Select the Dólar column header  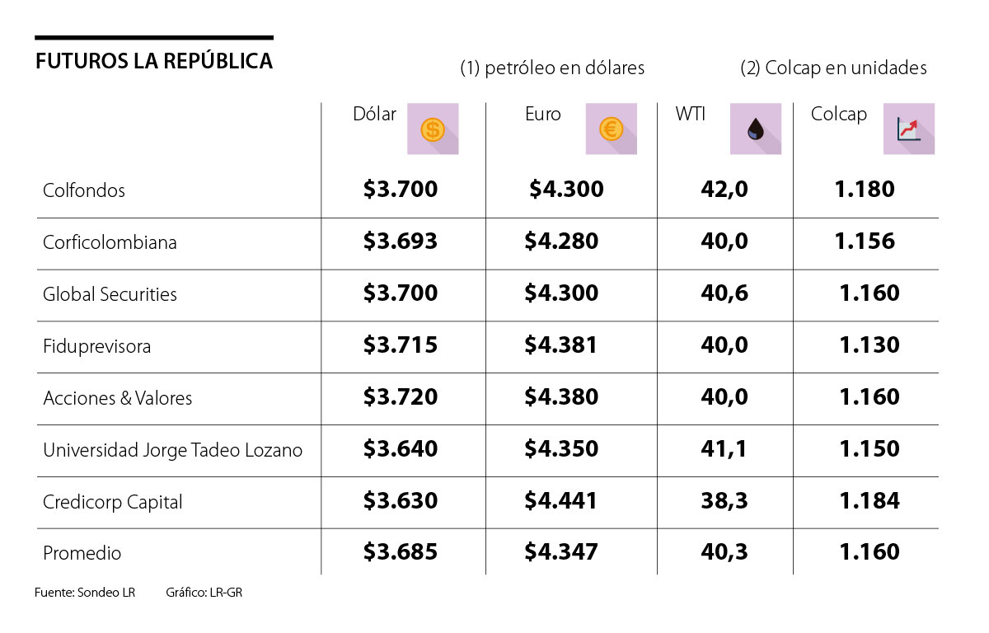[x=374, y=115]
